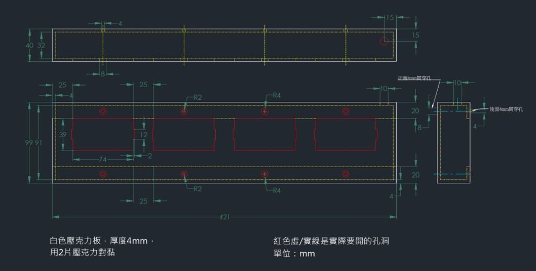Select the 2 dimension beside the 74

150,156
